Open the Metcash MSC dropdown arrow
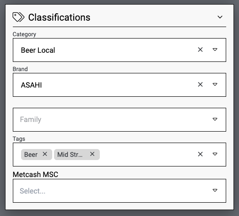The width and height of the screenshot is (239, 216). 215,190
